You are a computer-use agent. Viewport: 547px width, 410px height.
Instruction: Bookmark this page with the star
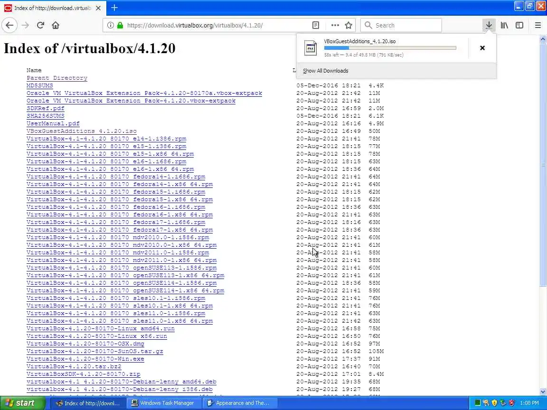tap(349, 25)
